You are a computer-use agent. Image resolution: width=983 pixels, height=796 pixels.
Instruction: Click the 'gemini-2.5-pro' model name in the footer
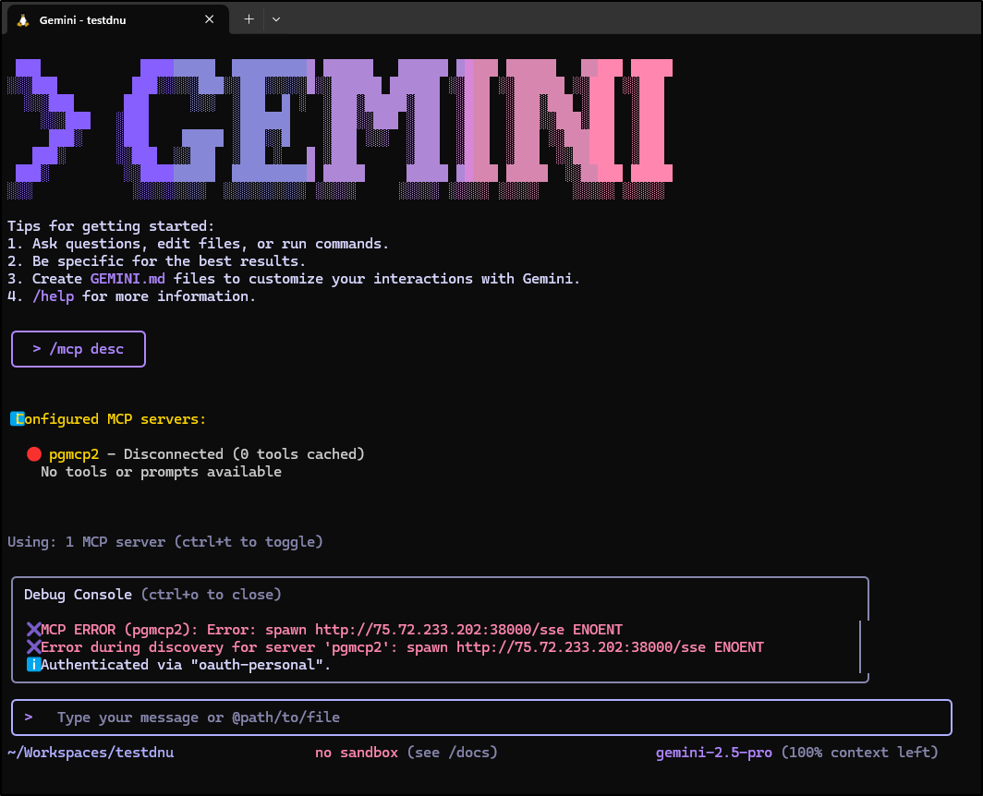tap(713, 753)
